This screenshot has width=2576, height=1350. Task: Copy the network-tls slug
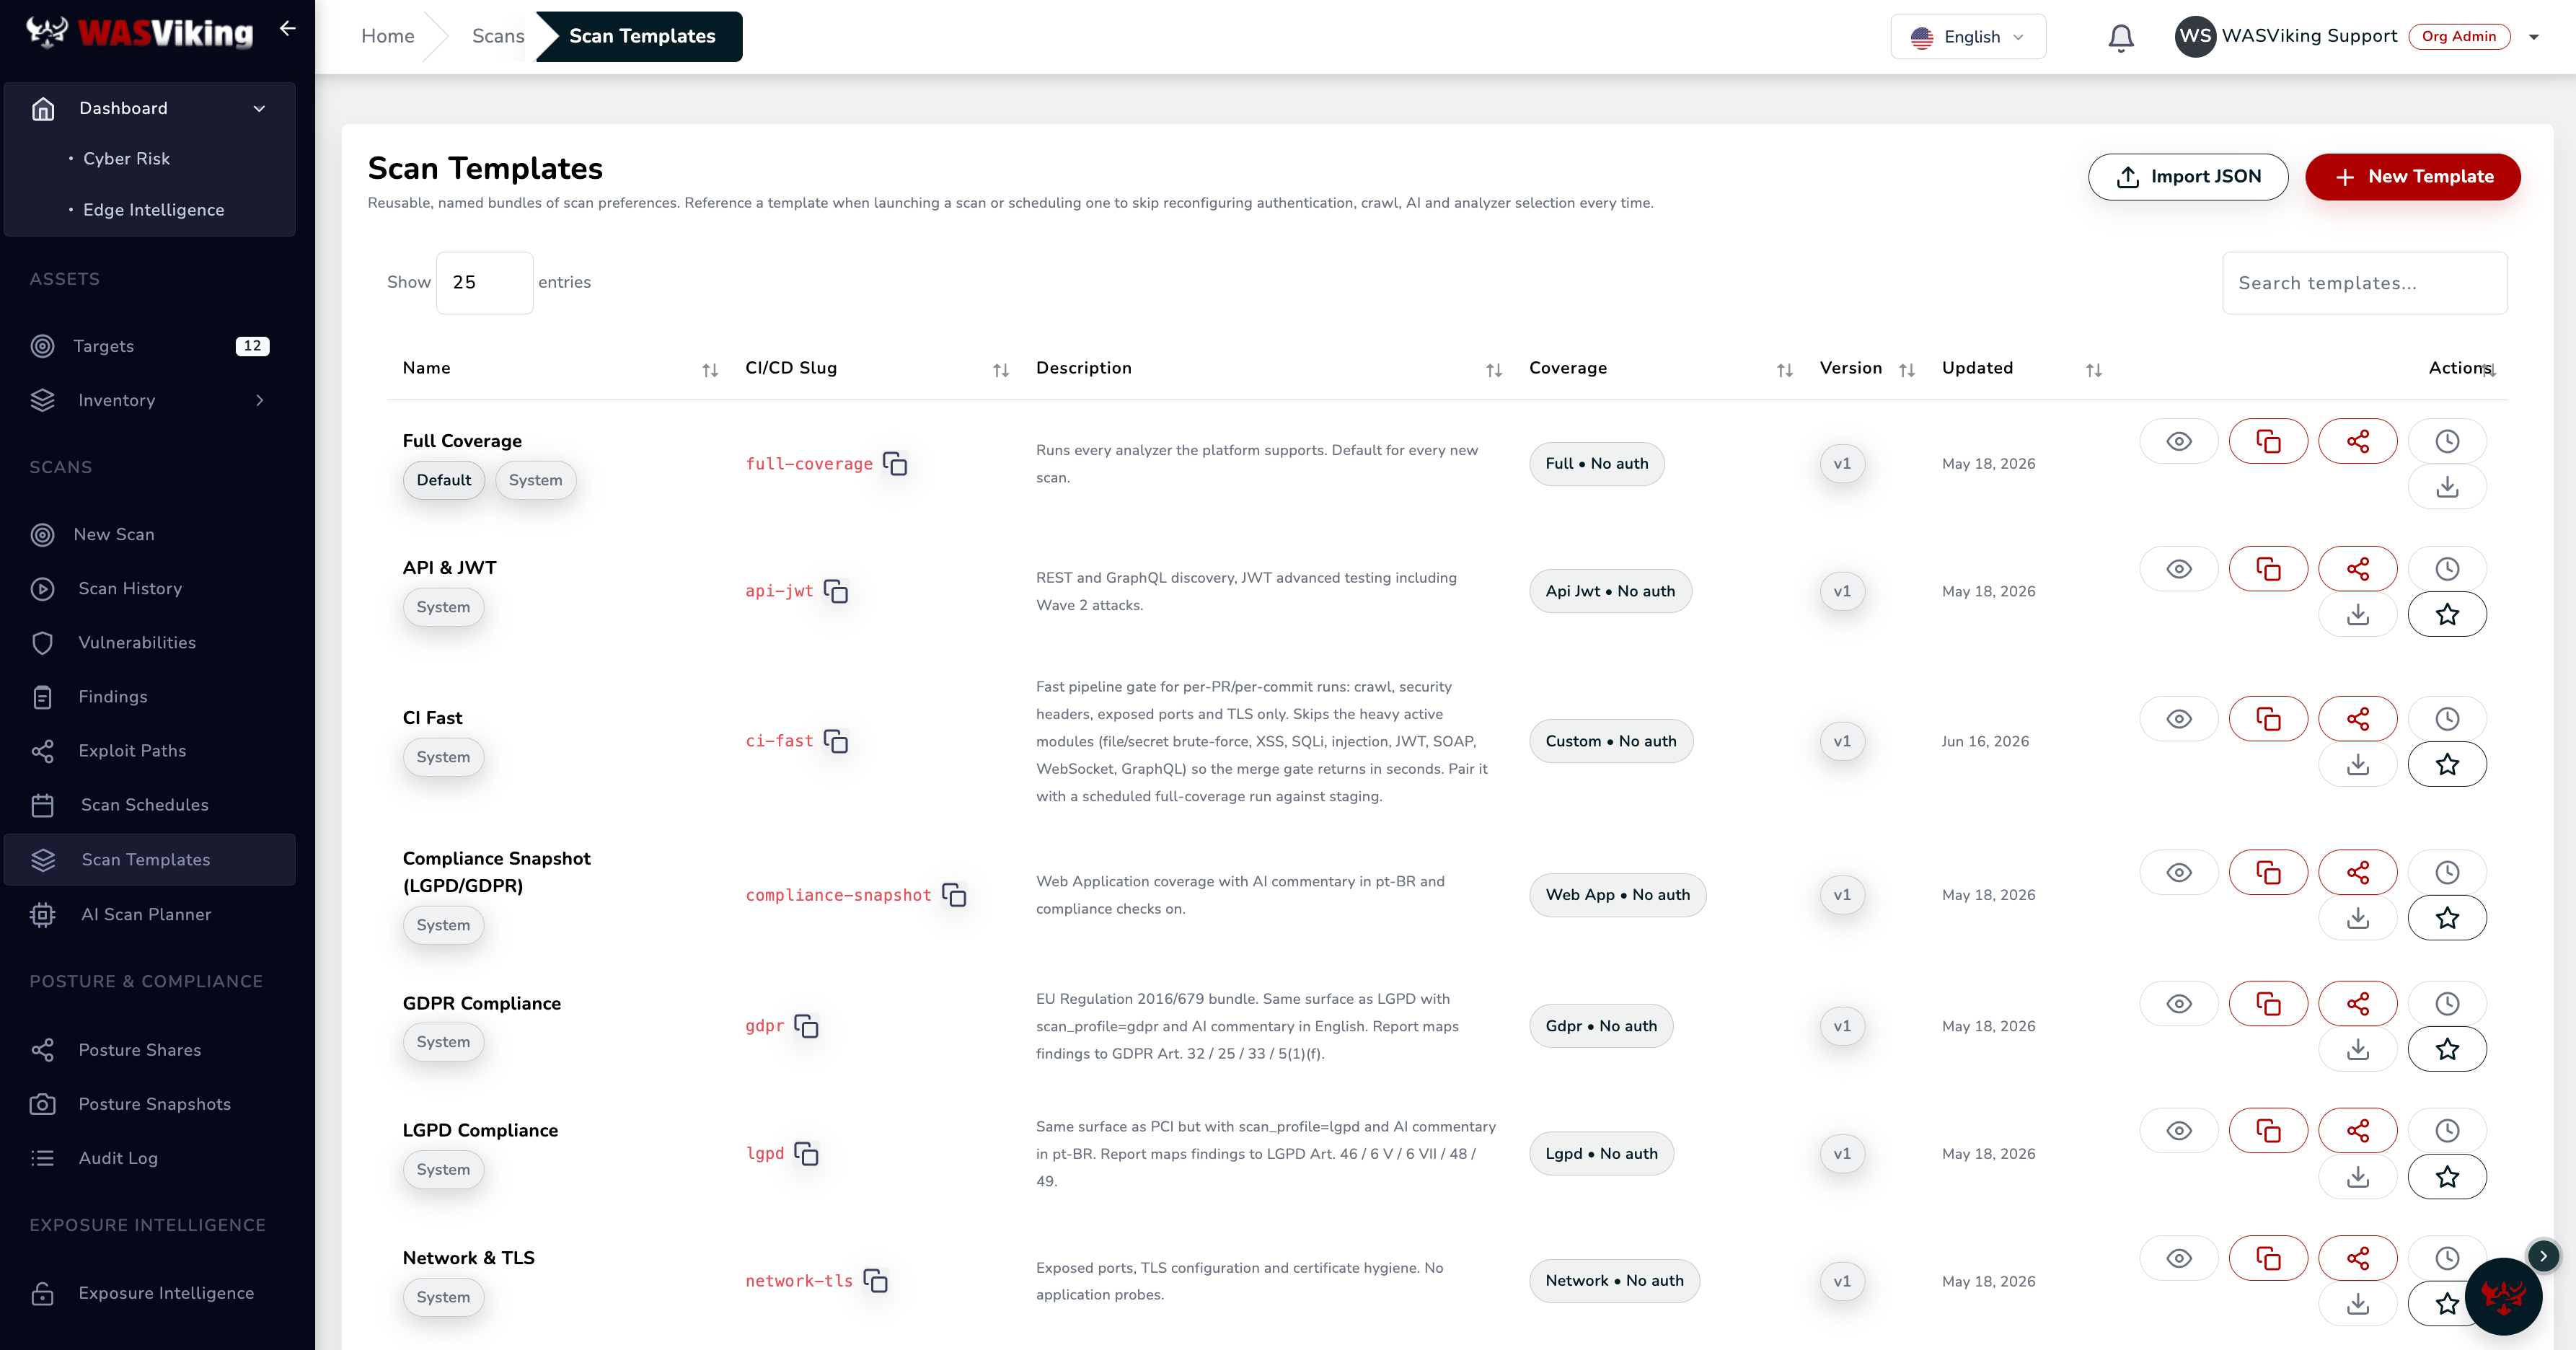875,1281
